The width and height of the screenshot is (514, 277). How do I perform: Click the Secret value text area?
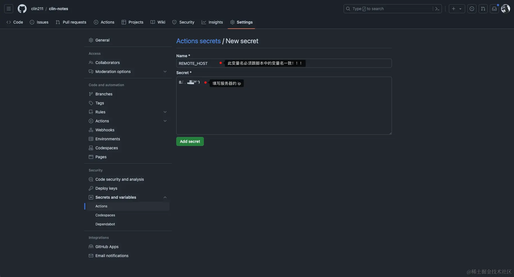(284, 106)
